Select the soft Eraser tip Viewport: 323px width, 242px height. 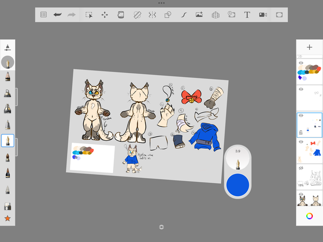click(8, 190)
